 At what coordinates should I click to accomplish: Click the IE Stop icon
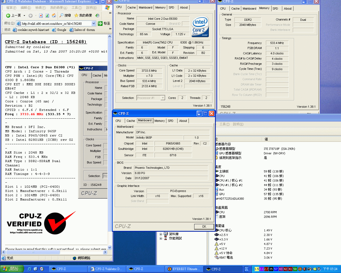click(41, 15)
